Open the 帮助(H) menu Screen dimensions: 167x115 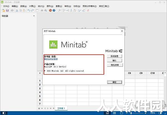68,6
